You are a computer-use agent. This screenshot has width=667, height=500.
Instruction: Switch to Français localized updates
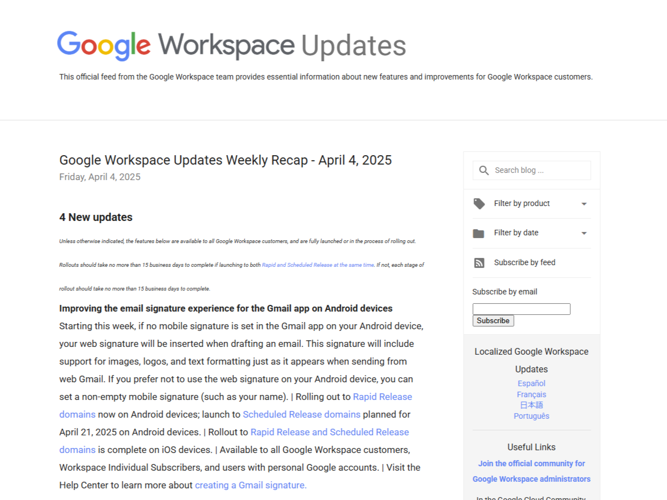point(531,394)
